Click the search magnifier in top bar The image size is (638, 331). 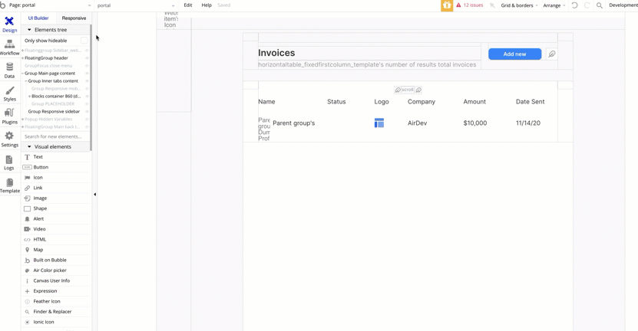point(600,5)
